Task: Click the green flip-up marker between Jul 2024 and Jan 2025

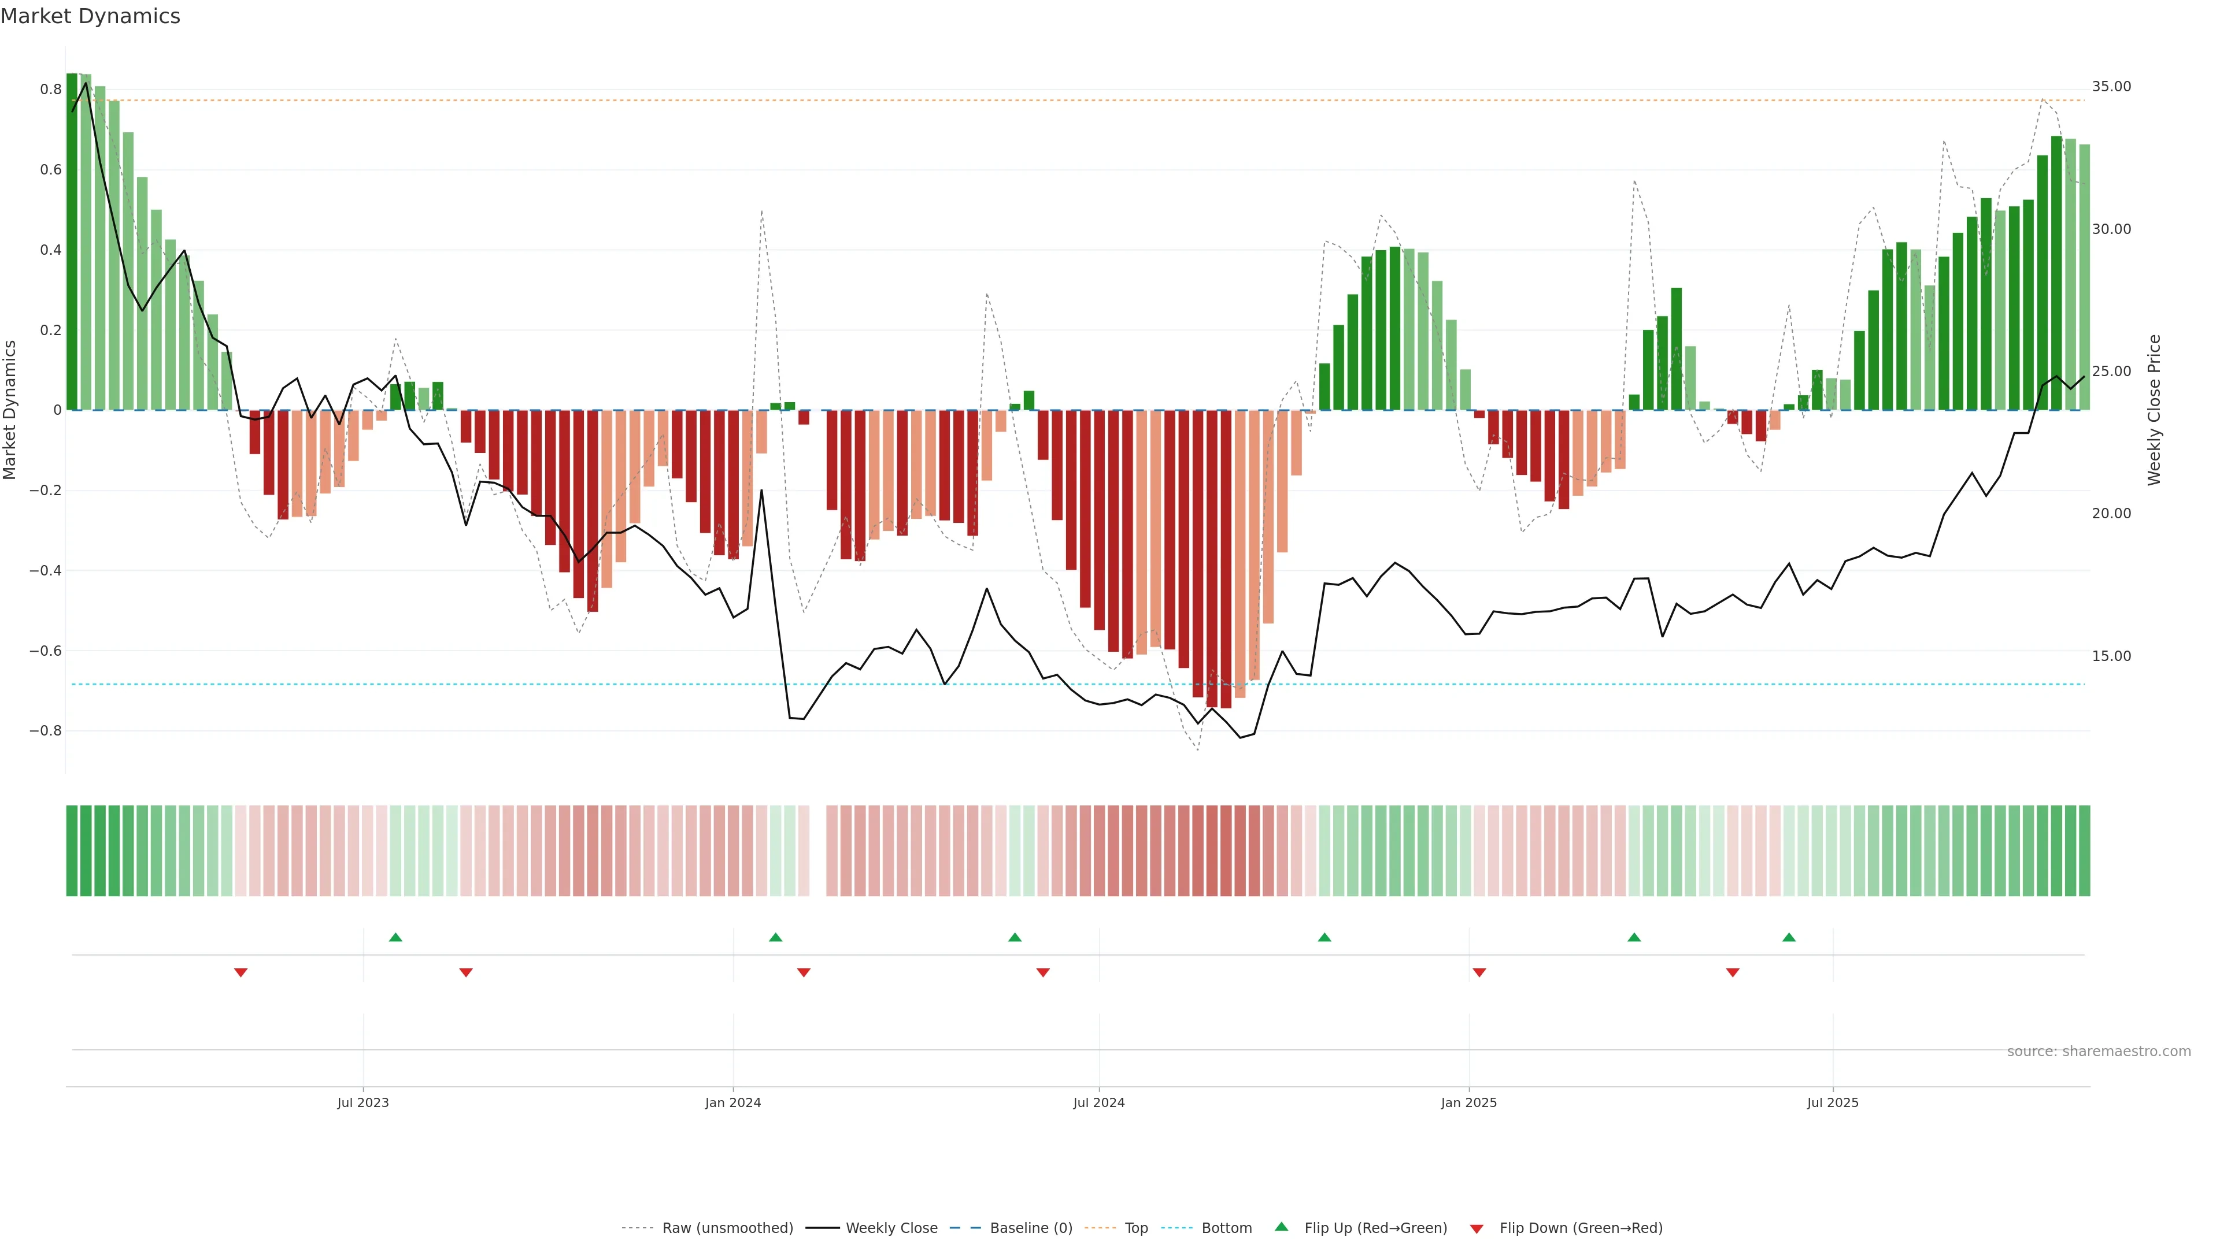Action: [x=1324, y=937]
